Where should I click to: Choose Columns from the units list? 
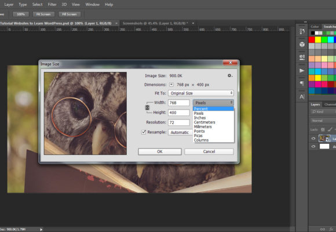[213, 140]
